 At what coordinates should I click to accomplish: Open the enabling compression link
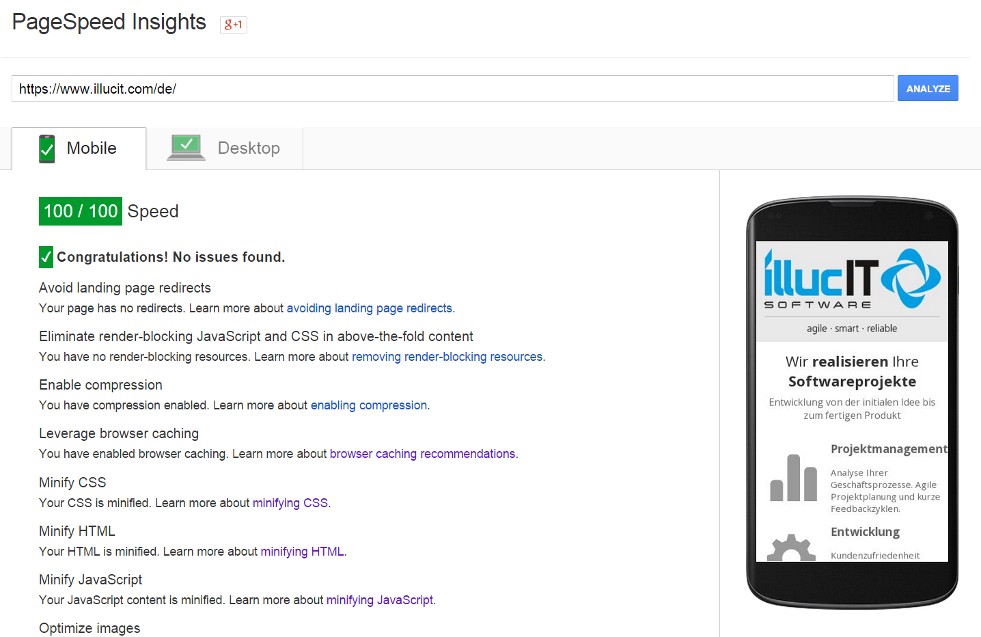pos(369,405)
